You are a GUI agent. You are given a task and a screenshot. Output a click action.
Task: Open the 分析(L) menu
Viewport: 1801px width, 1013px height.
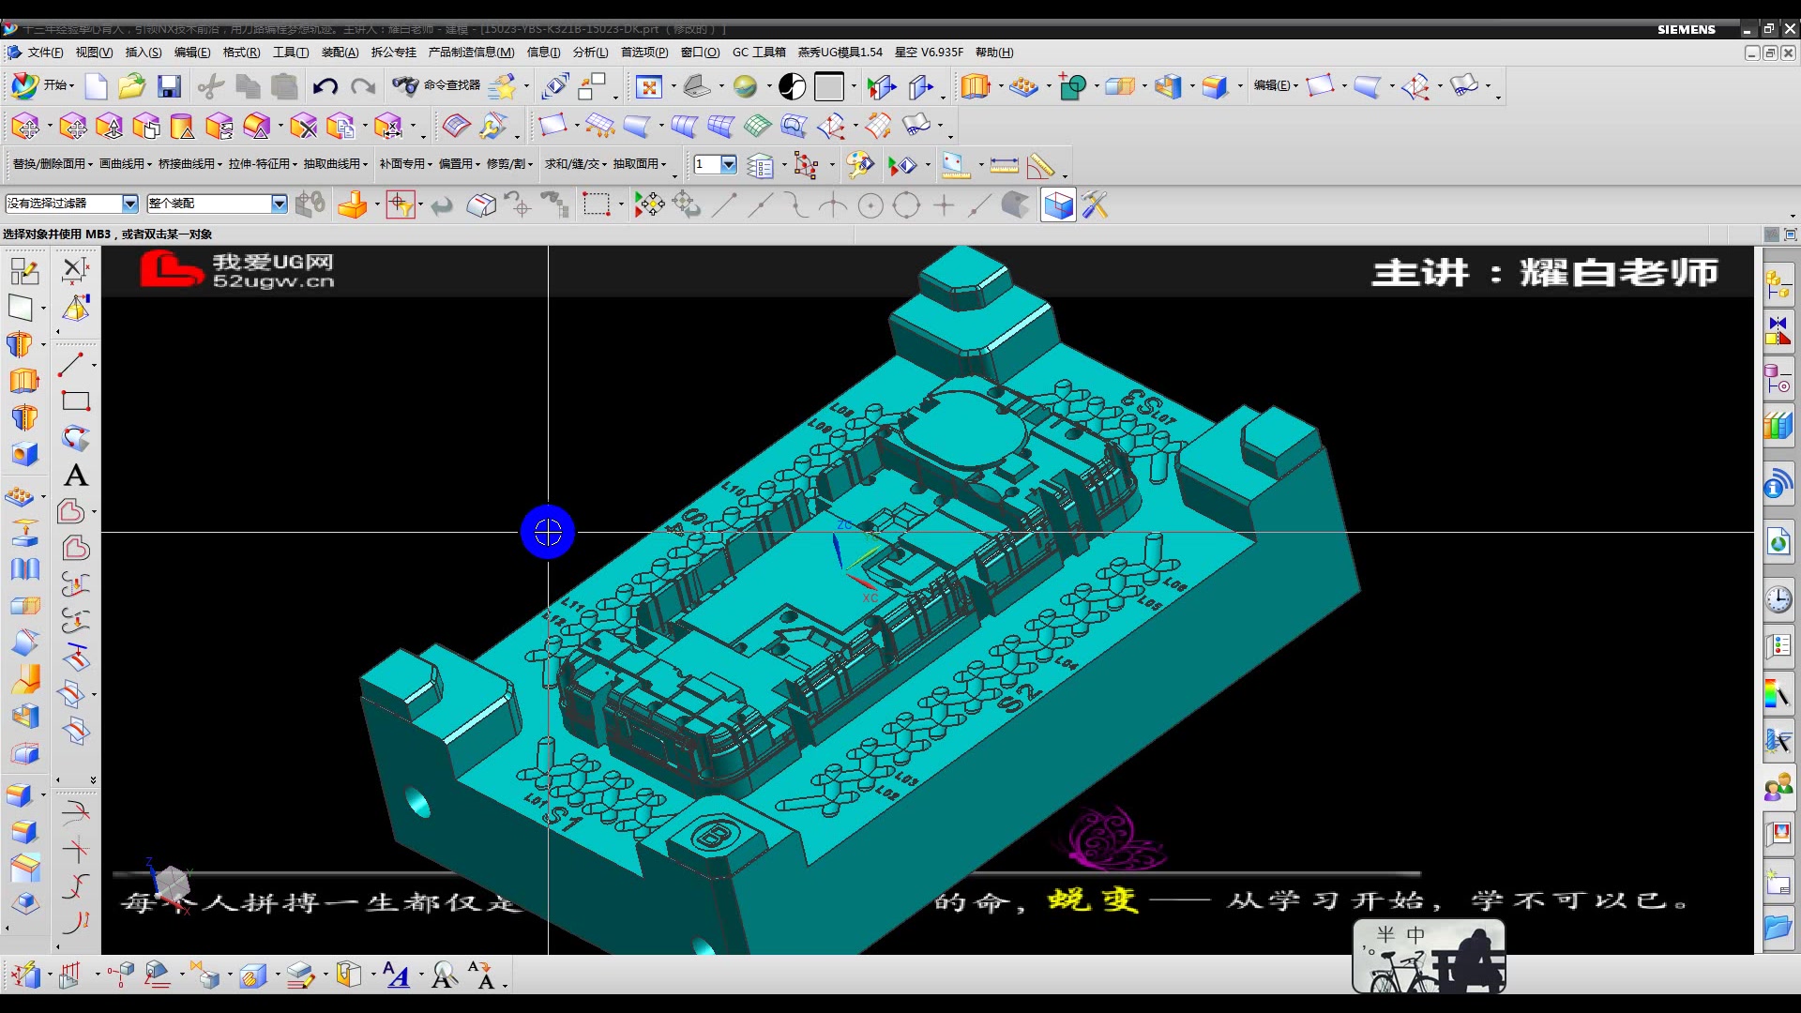point(590,53)
